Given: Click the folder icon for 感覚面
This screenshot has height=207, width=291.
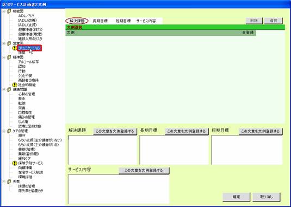Looking at the screenshot, I should point(9,43).
